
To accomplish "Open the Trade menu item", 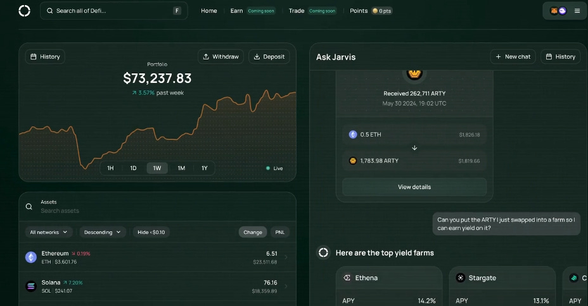I will point(297,11).
